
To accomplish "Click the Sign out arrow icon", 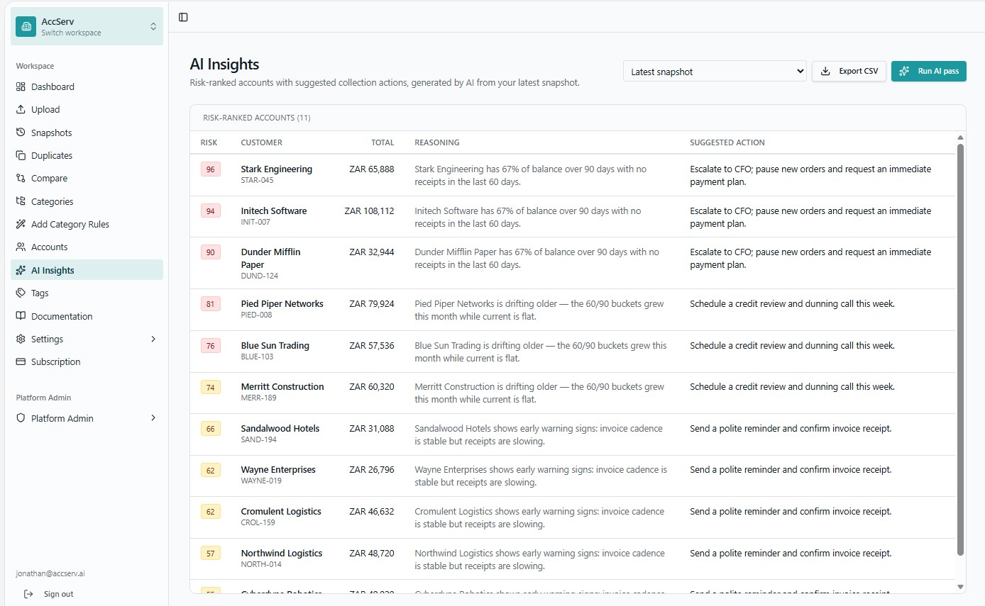I will point(28,594).
